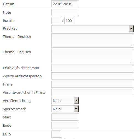Focus the Zweite Aufsichtsperson field
140x139 pixels.
[93, 76]
